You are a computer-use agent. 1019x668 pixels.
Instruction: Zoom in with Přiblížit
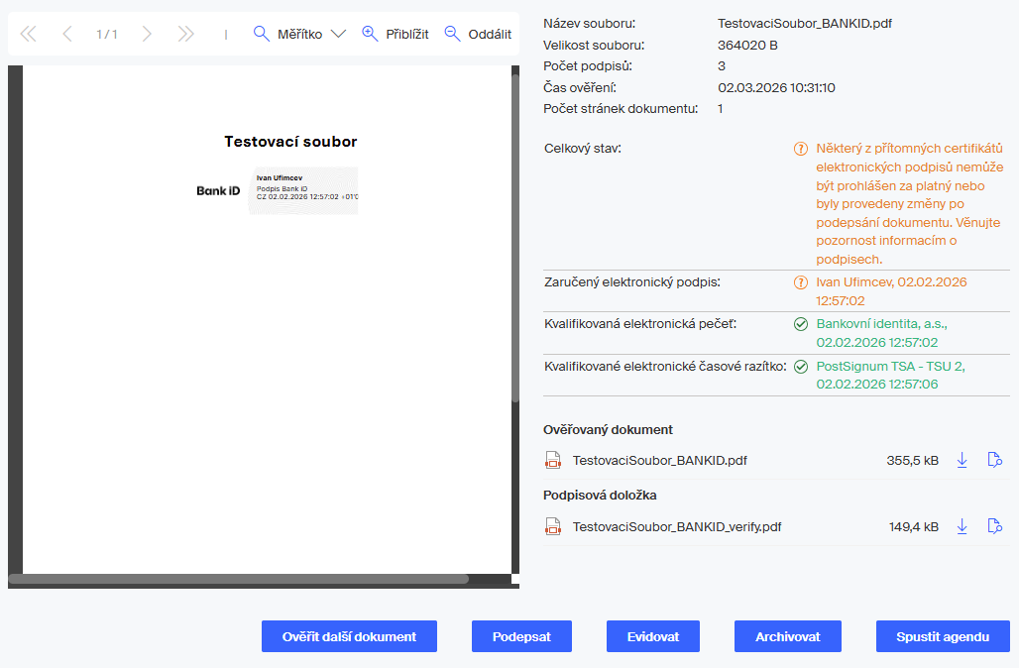396,34
